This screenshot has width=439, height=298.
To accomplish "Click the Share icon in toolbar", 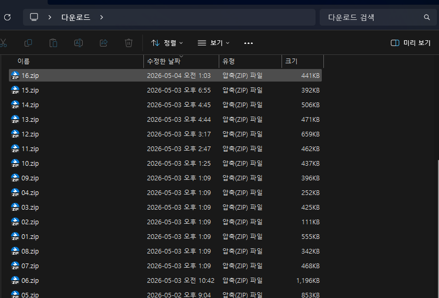I will pos(104,43).
